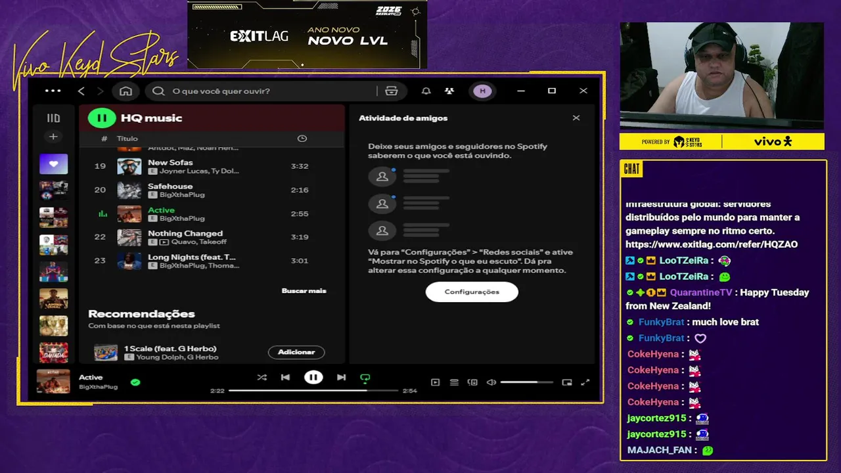Enter fullscreen with the expand icon
The width and height of the screenshot is (841, 473).
pyautogui.click(x=585, y=382)
